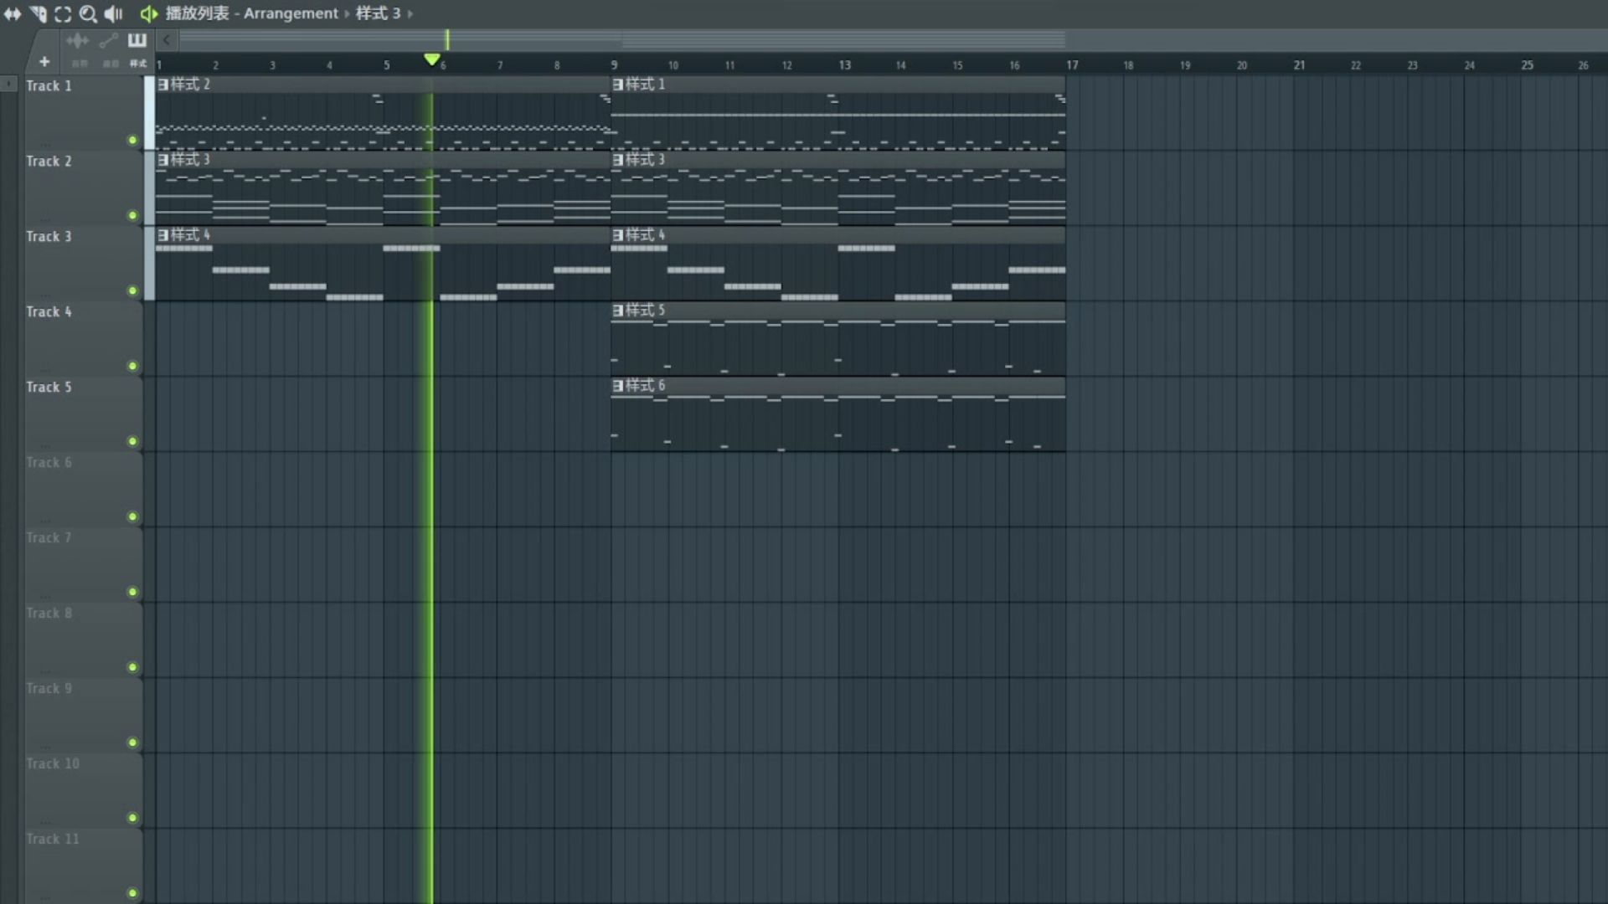Select the Track 7 header
Image resolution: width=1608 pixels, height=904 pixels.
[x=83, y=565]
